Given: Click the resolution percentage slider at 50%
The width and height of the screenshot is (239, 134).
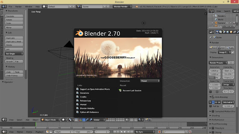Looking at the screenshot, I should click(215, 77).
